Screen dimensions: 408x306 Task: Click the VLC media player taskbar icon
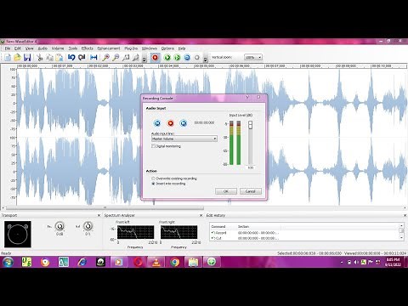tap(156, 262)
